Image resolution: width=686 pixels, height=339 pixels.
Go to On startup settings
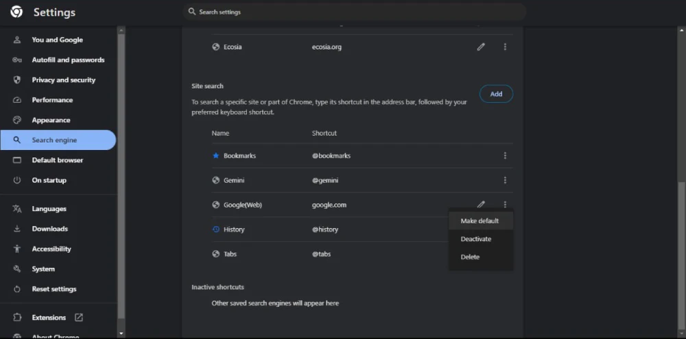[x=49, y=180]
